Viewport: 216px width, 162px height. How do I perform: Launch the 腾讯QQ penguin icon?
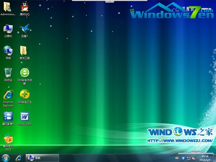25,8
